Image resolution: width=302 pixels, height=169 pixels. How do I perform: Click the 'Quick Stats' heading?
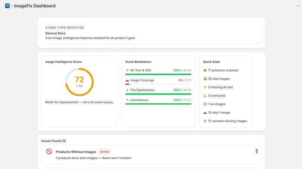click(x=211, y=62)
